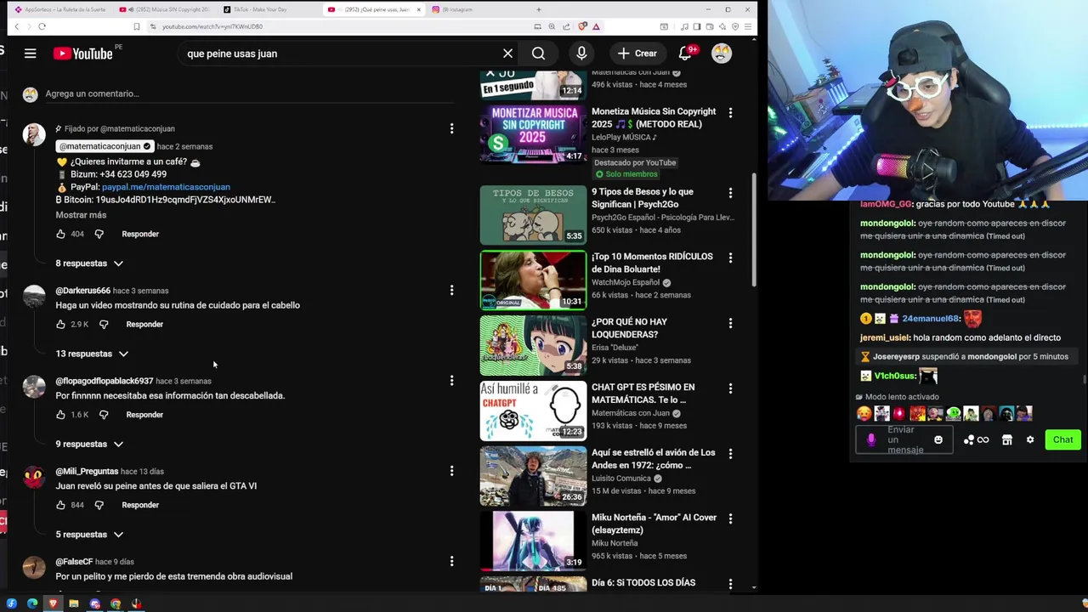The height and width of the screenshot is (612, 1088).
Task: Expand the 5 respuestas replies
Action: click(89, 535)
